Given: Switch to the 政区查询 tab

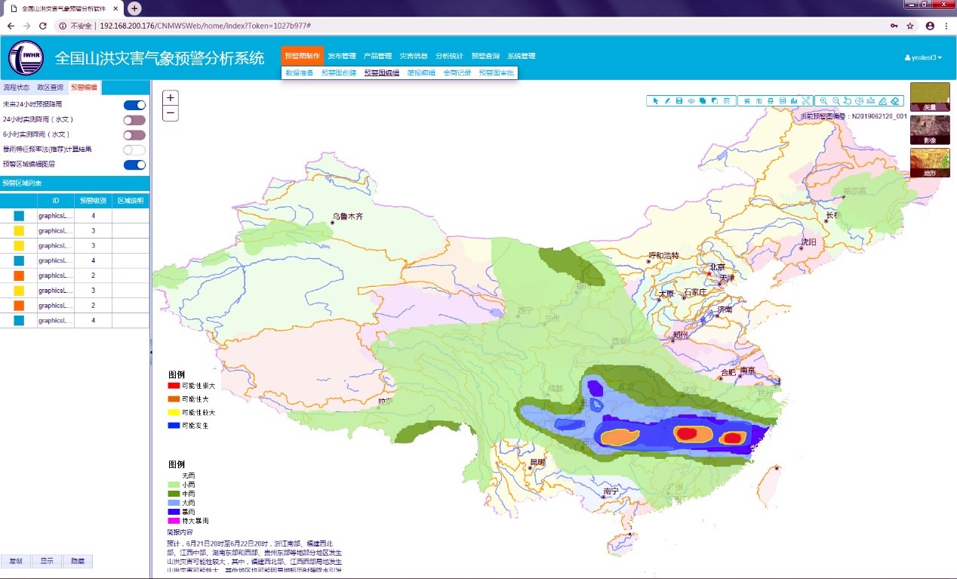Looking at the screenshot, I should click(51, 88).
